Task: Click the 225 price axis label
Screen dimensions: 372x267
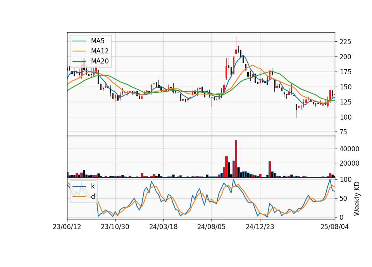Action: point(345,42)
